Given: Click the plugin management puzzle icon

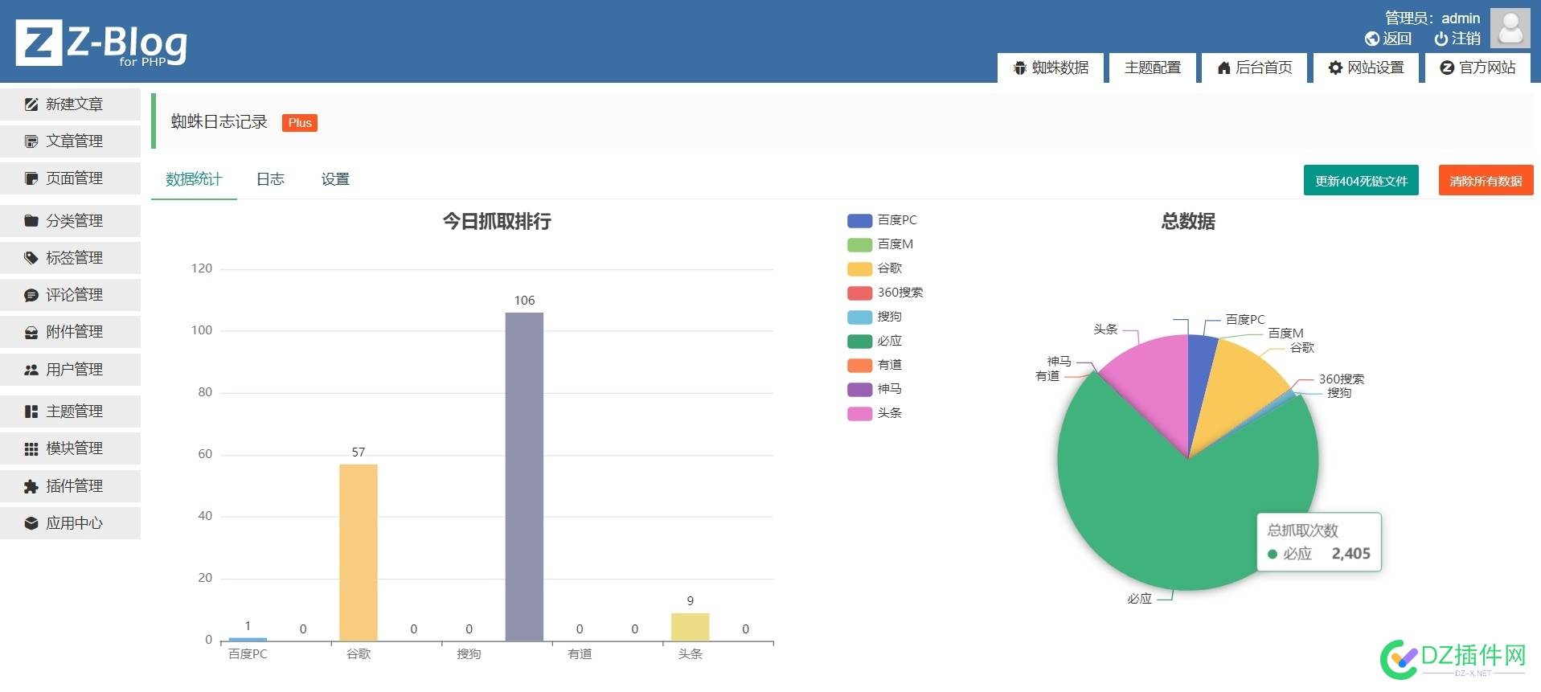Looking at the screenshot, I should coord(31,486).
